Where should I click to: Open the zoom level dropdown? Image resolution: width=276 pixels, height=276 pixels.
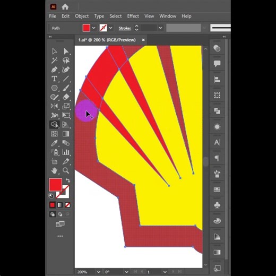pyautogui.click(x=99, y=272)
